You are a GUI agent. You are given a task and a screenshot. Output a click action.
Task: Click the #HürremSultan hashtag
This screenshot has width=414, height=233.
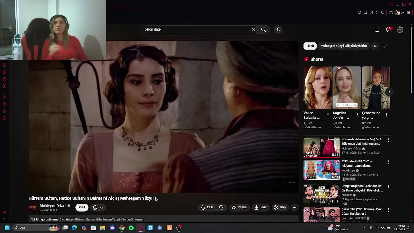pyautogui.click(x=84, y=219)
